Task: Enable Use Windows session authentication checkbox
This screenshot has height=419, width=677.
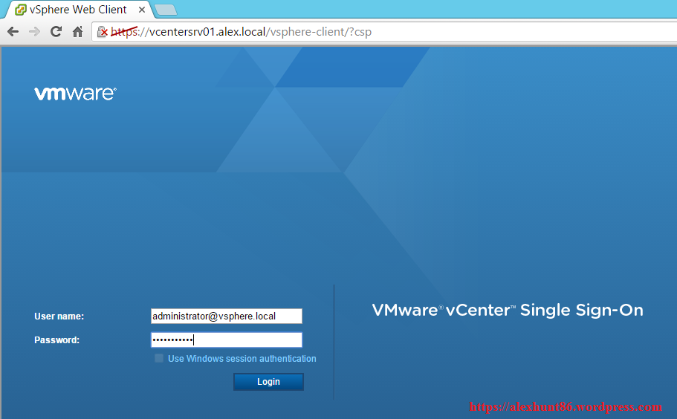Action: 159,358
